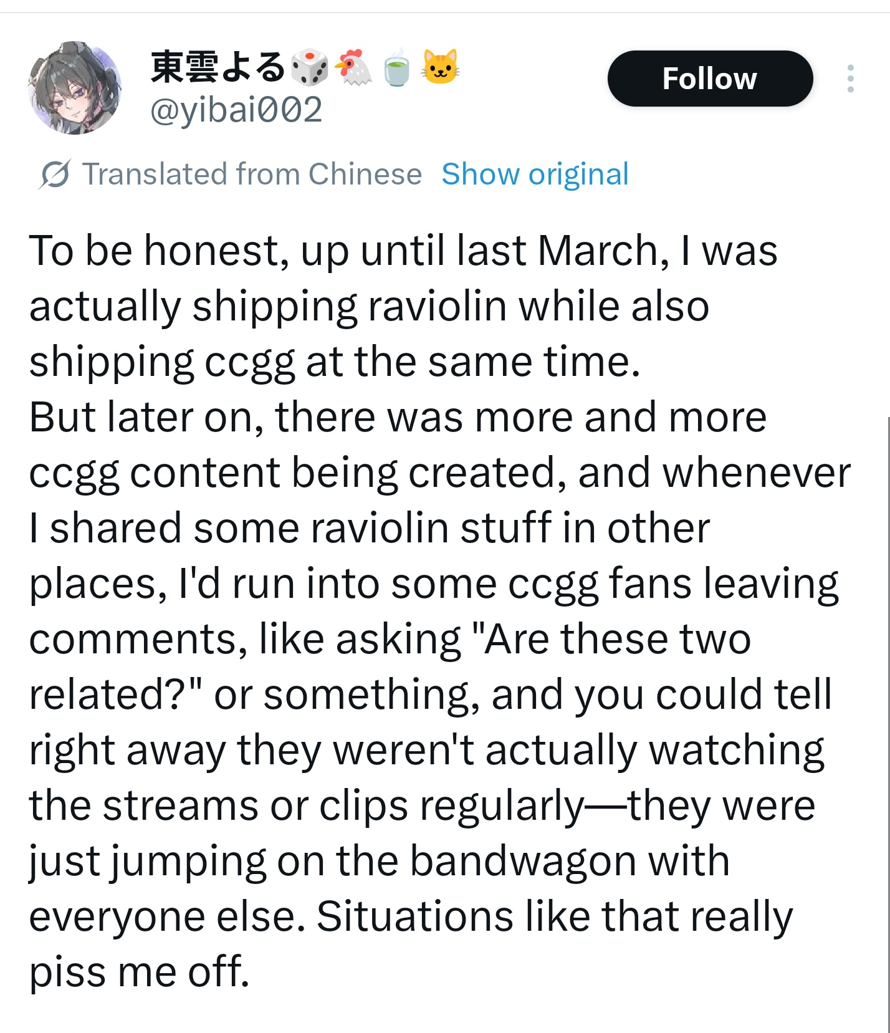Viewport: 890px width, 1033px height.
Task: Follow the account 東雲よる
Action: (x=710, y=79)
